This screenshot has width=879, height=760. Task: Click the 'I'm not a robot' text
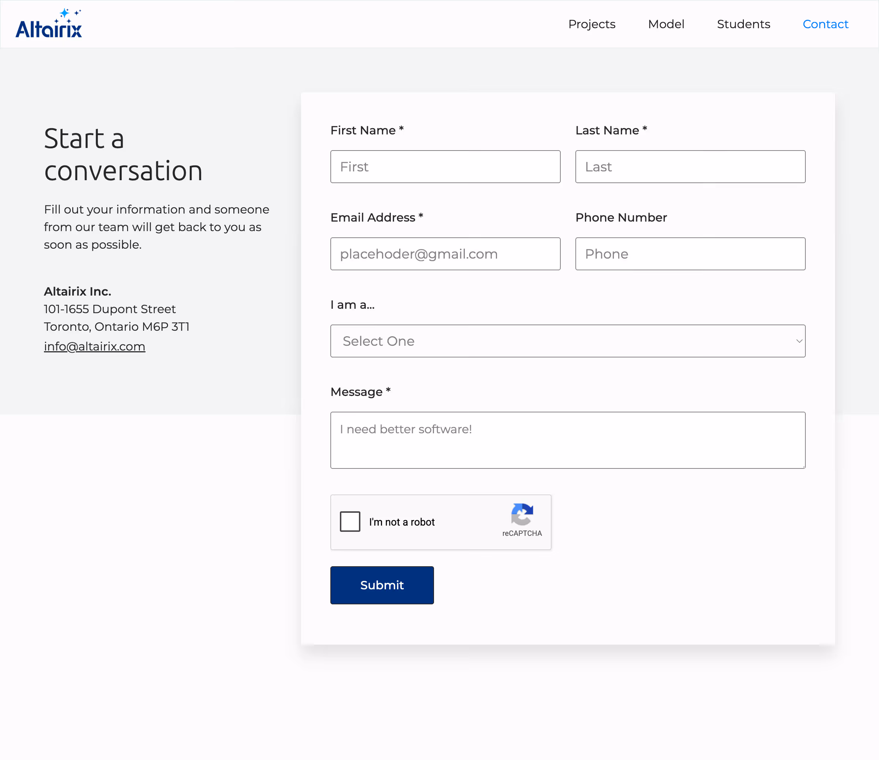tap(402, 522)
